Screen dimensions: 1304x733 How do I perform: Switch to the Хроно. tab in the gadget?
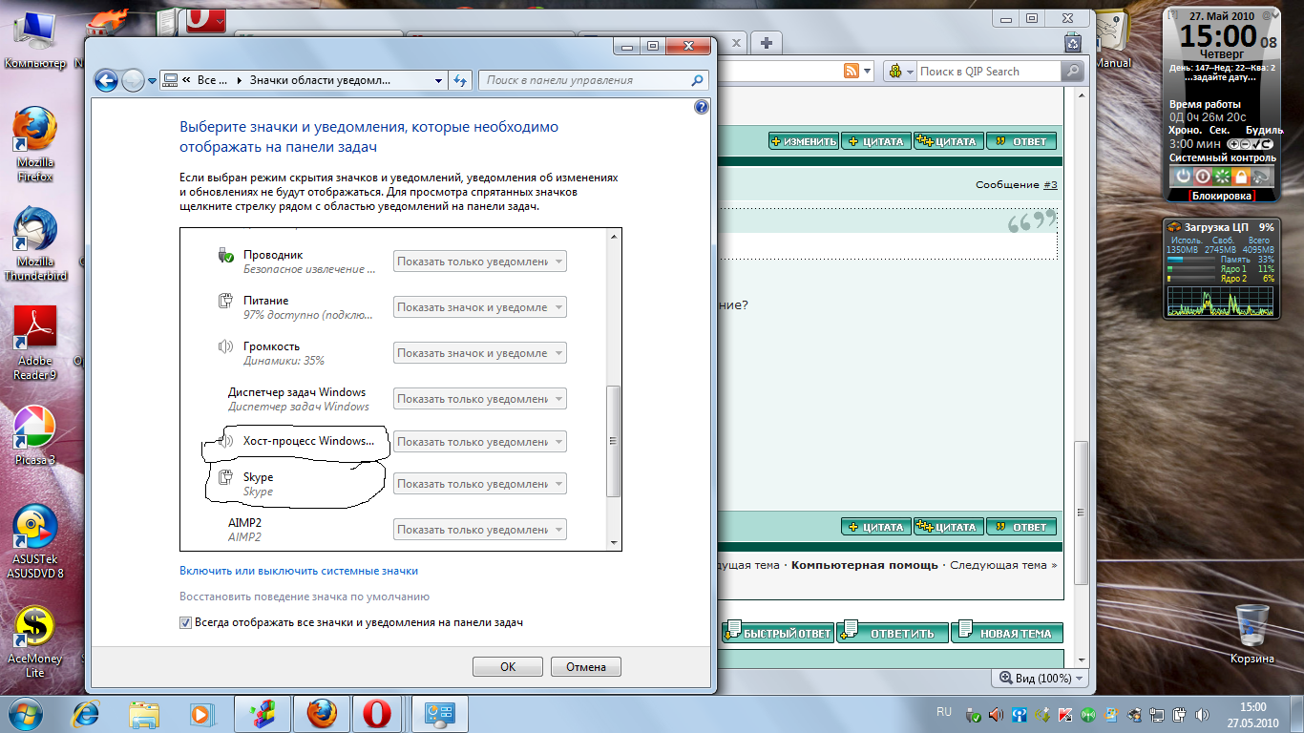(x=1186, y=130)
